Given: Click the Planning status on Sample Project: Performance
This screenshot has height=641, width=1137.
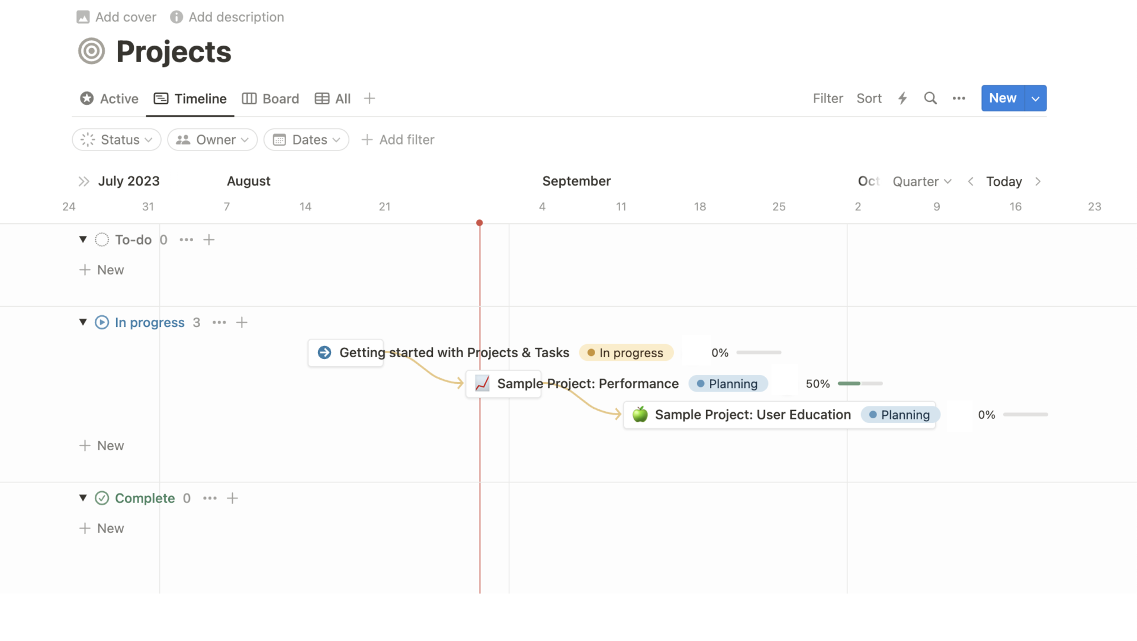Looking at the screenshot, I should tap(728, 383).
